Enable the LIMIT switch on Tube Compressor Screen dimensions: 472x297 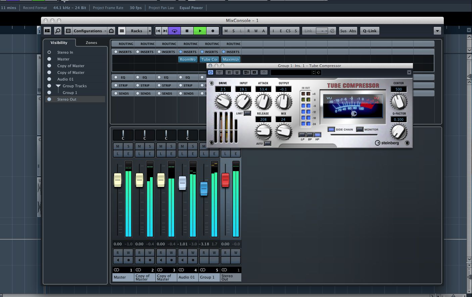click(247, 113)
